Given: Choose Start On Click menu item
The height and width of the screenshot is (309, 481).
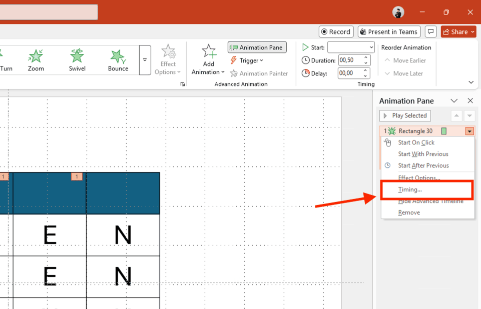Looking at the screenshot, I should click(x=427, y=142).
